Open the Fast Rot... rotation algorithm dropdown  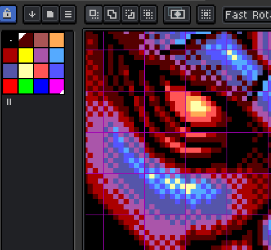247,15
